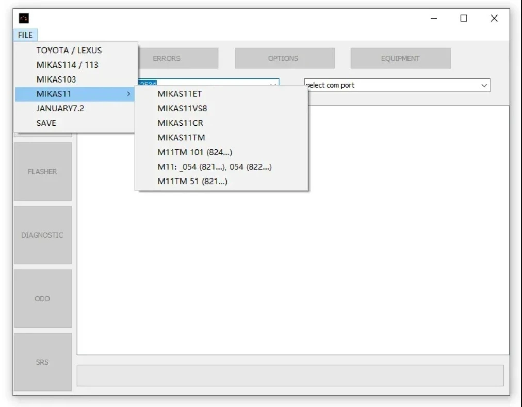Open the partially hidden adapter combo box
This screenshot has width=522, height=407.
[208, 82]
